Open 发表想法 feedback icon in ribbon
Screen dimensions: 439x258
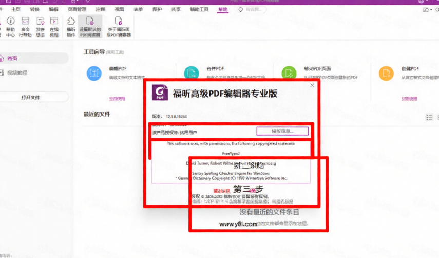tap(40, 27)
